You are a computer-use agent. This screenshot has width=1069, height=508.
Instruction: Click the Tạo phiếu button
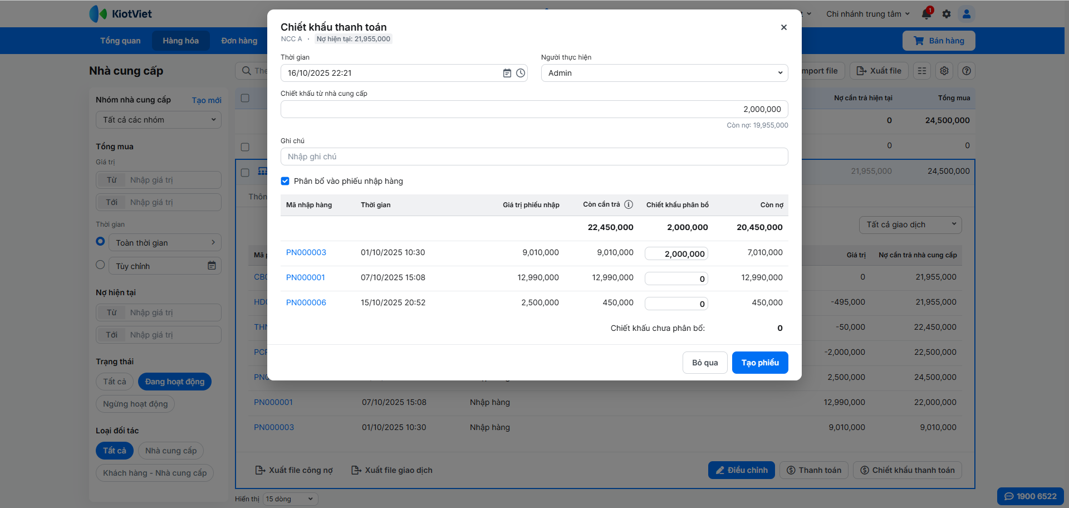759,363
